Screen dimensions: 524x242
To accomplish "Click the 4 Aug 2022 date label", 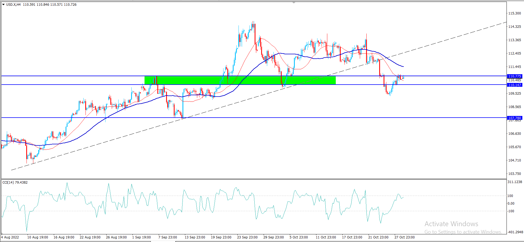I will (10, 237).
